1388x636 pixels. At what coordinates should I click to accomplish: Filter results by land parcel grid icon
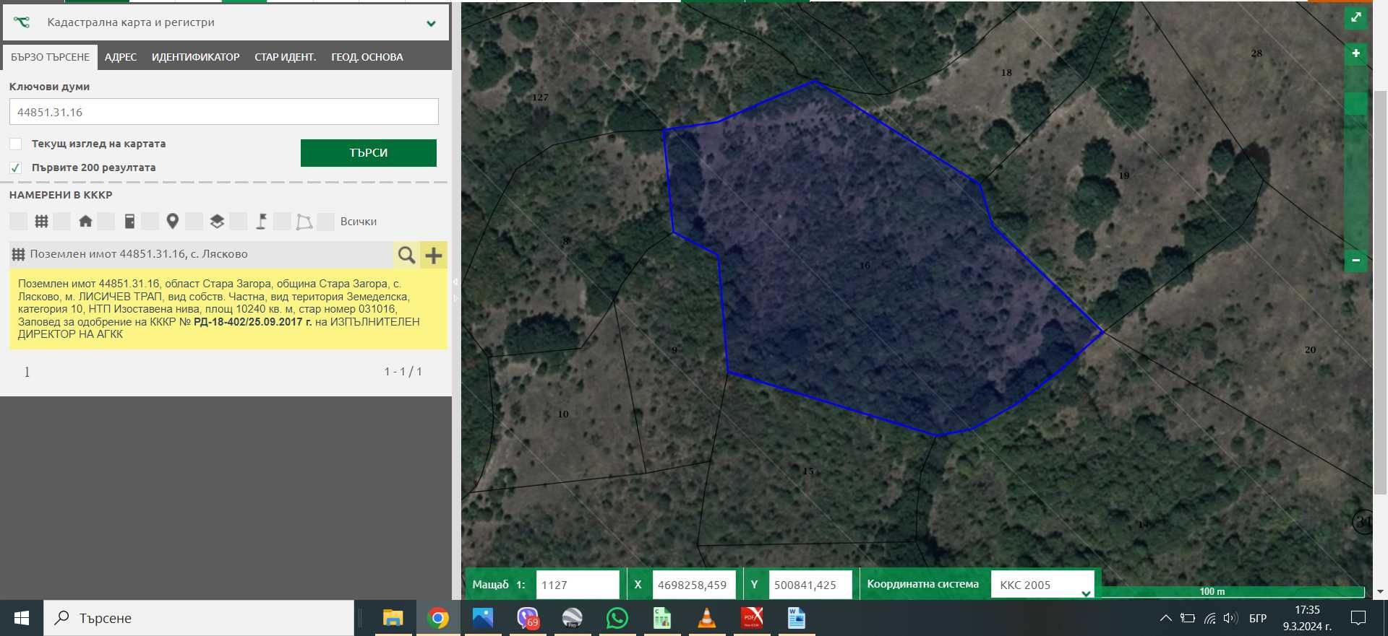coord(41,222)
